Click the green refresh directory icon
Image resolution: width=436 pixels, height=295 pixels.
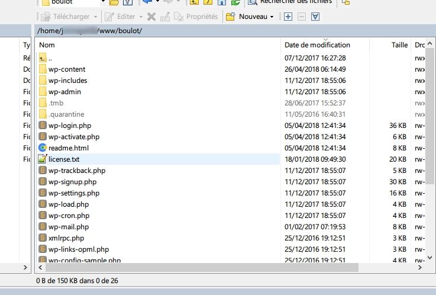coord(235,2)
